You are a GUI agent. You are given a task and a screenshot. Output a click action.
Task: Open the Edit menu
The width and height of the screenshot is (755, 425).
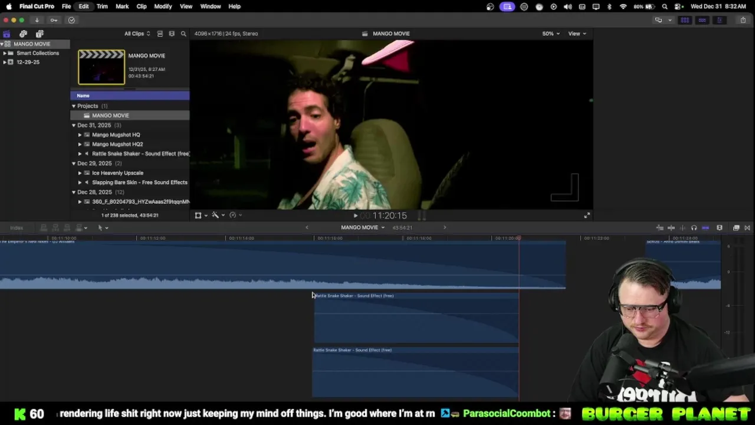pos(84,6)
